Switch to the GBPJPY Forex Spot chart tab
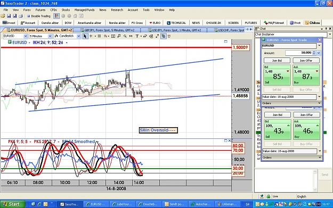The height and width of the screenshot is (208, 333). click(107, 30)
